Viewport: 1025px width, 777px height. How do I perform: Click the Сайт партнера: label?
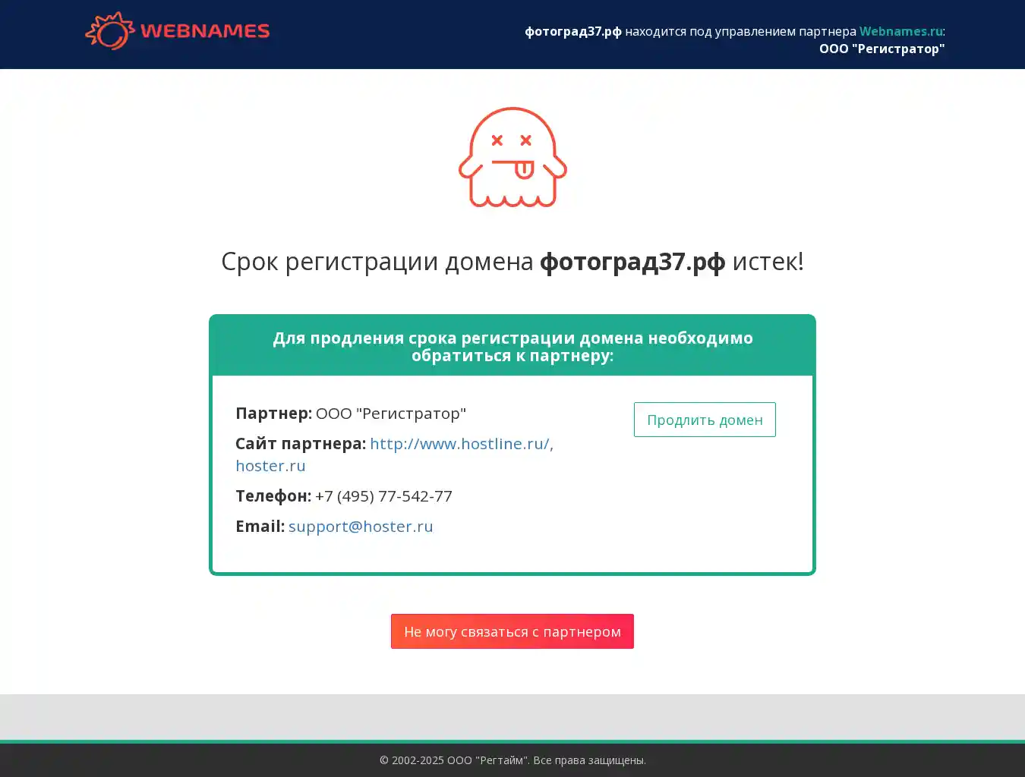tap(300, 443)
